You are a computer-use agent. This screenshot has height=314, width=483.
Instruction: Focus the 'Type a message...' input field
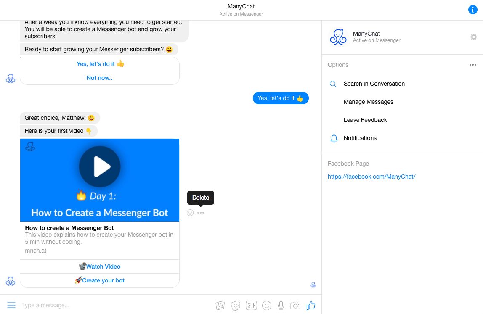116,305
